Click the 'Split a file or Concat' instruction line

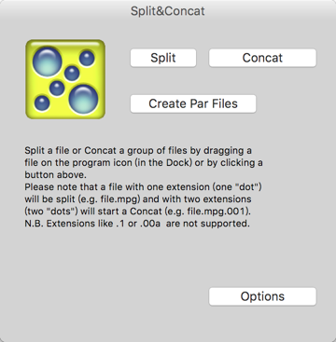click(x=138, y=151)
